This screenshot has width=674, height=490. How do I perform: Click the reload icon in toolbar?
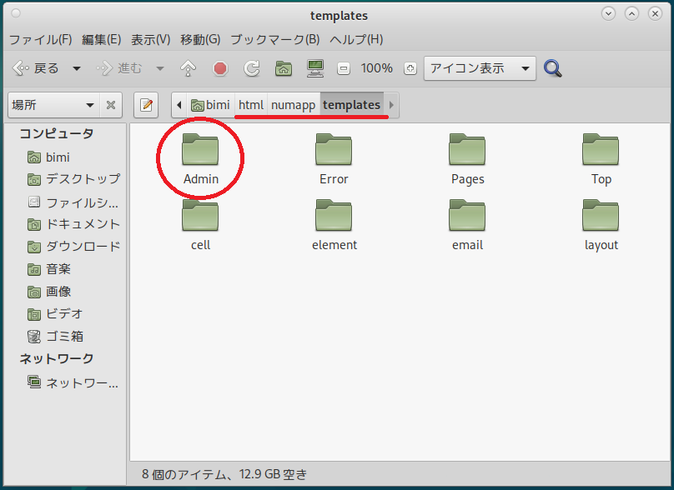point(252,68)
